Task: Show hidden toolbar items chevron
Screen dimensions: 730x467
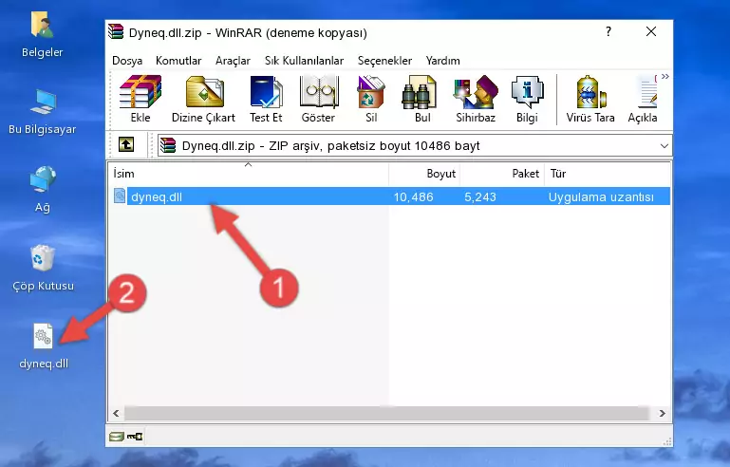Action: click(664, 76)
